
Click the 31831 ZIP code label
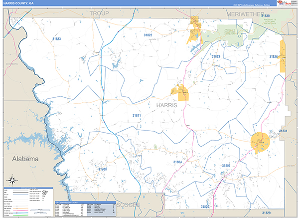pos(283,131)
